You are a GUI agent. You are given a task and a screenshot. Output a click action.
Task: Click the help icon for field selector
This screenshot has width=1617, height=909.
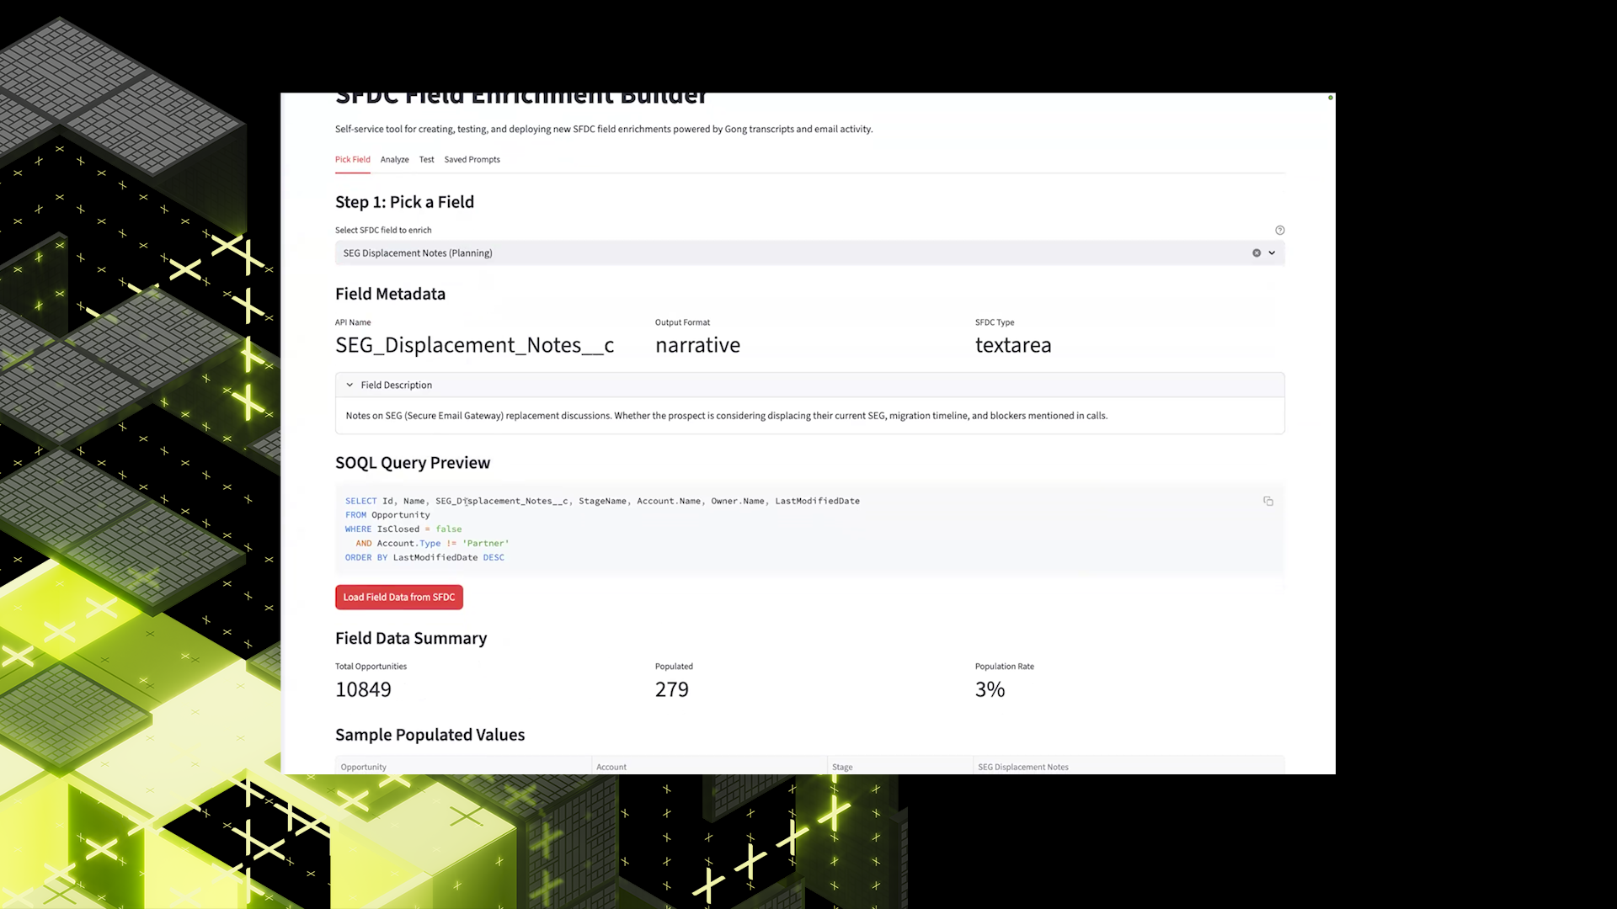[1279, 230]
